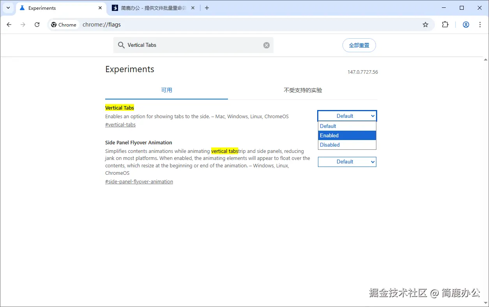Screen dimensions: 489x307
Task: Clear the search with the X icon
Action: 267,45
